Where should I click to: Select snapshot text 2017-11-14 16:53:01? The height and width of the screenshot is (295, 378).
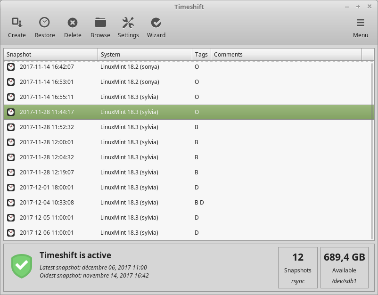(x=47, y=82)
